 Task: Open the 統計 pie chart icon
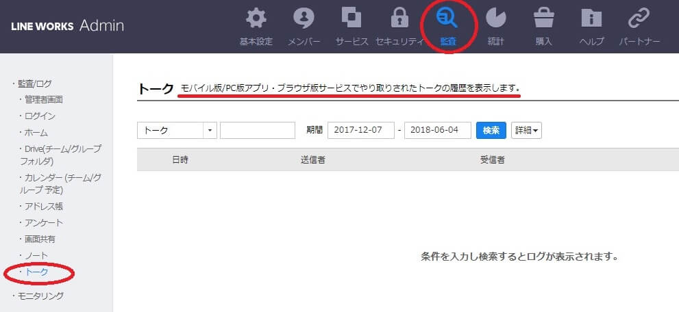[495, 18]
